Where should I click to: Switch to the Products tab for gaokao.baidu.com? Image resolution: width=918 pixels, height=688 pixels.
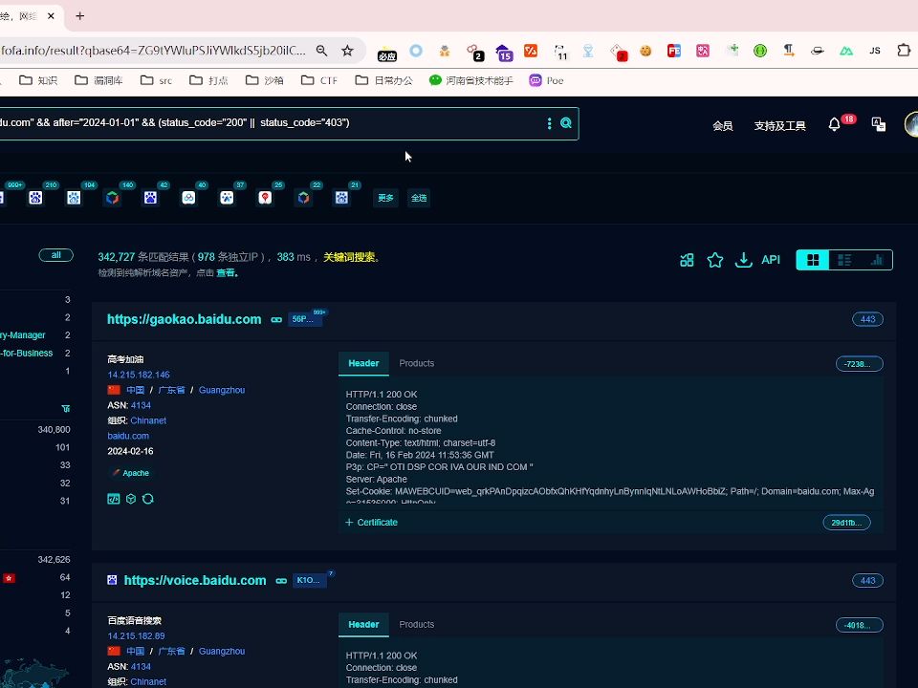point(416,363)
